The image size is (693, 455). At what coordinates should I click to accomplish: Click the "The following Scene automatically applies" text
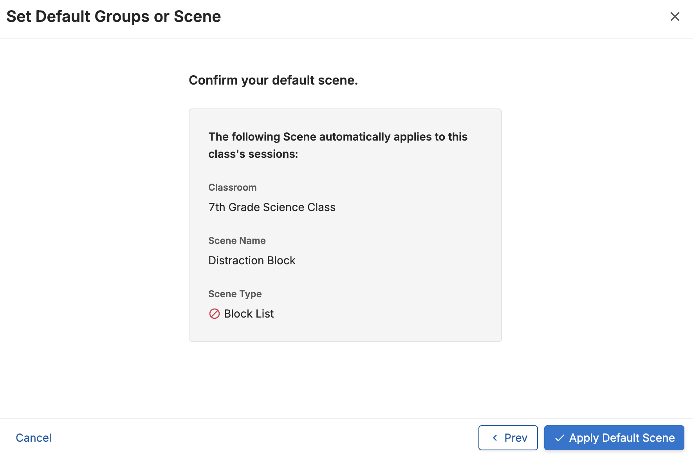(x=338, y=137)
